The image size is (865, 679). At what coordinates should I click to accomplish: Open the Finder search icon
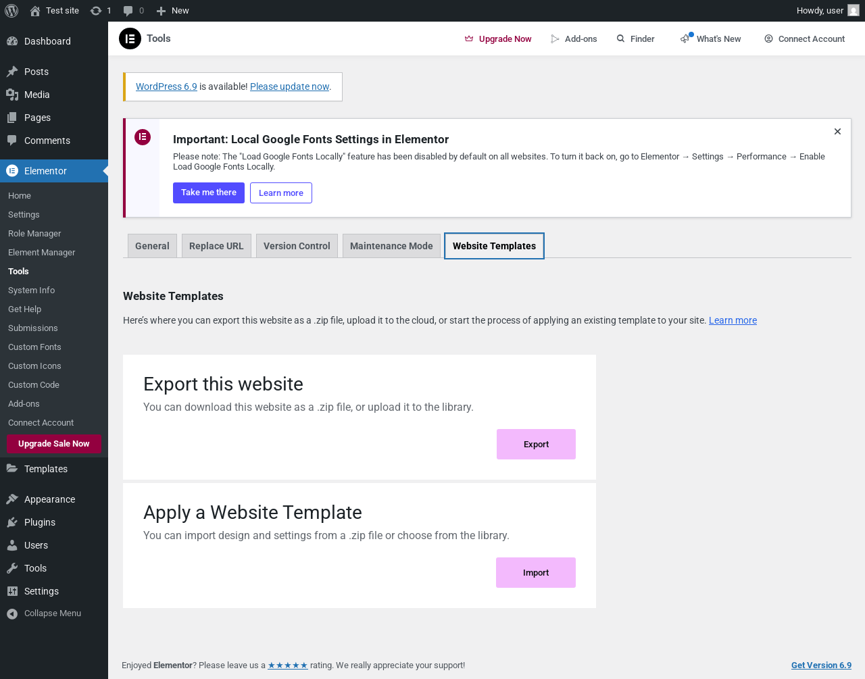tap(620, 39)
